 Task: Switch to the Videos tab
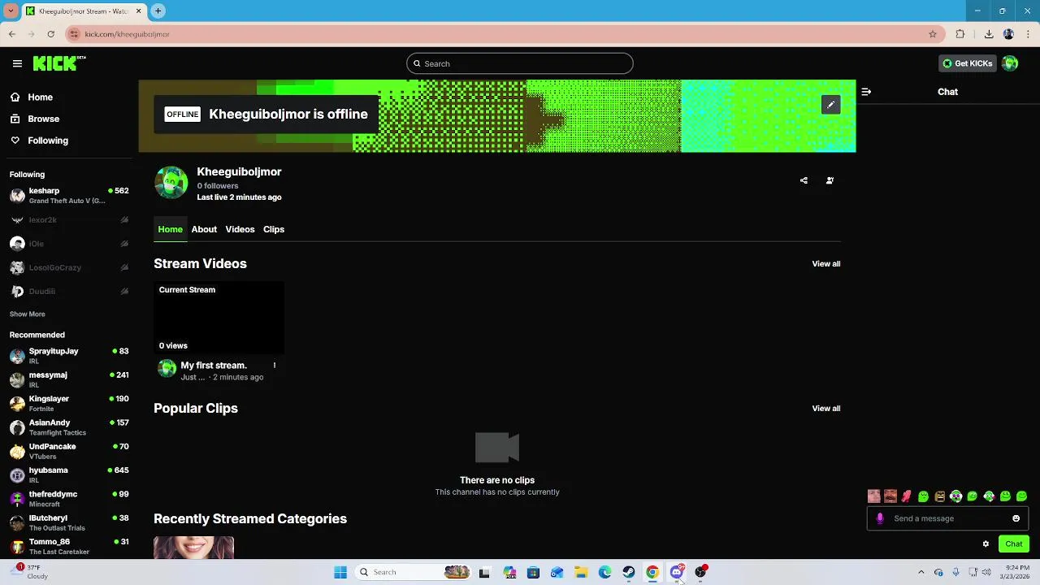pos(240,229)
